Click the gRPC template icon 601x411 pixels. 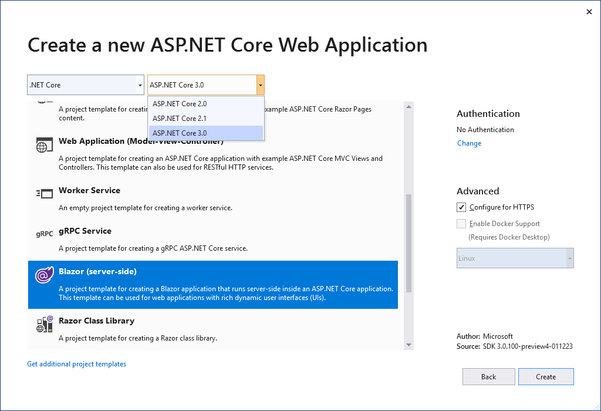(45, 234)
